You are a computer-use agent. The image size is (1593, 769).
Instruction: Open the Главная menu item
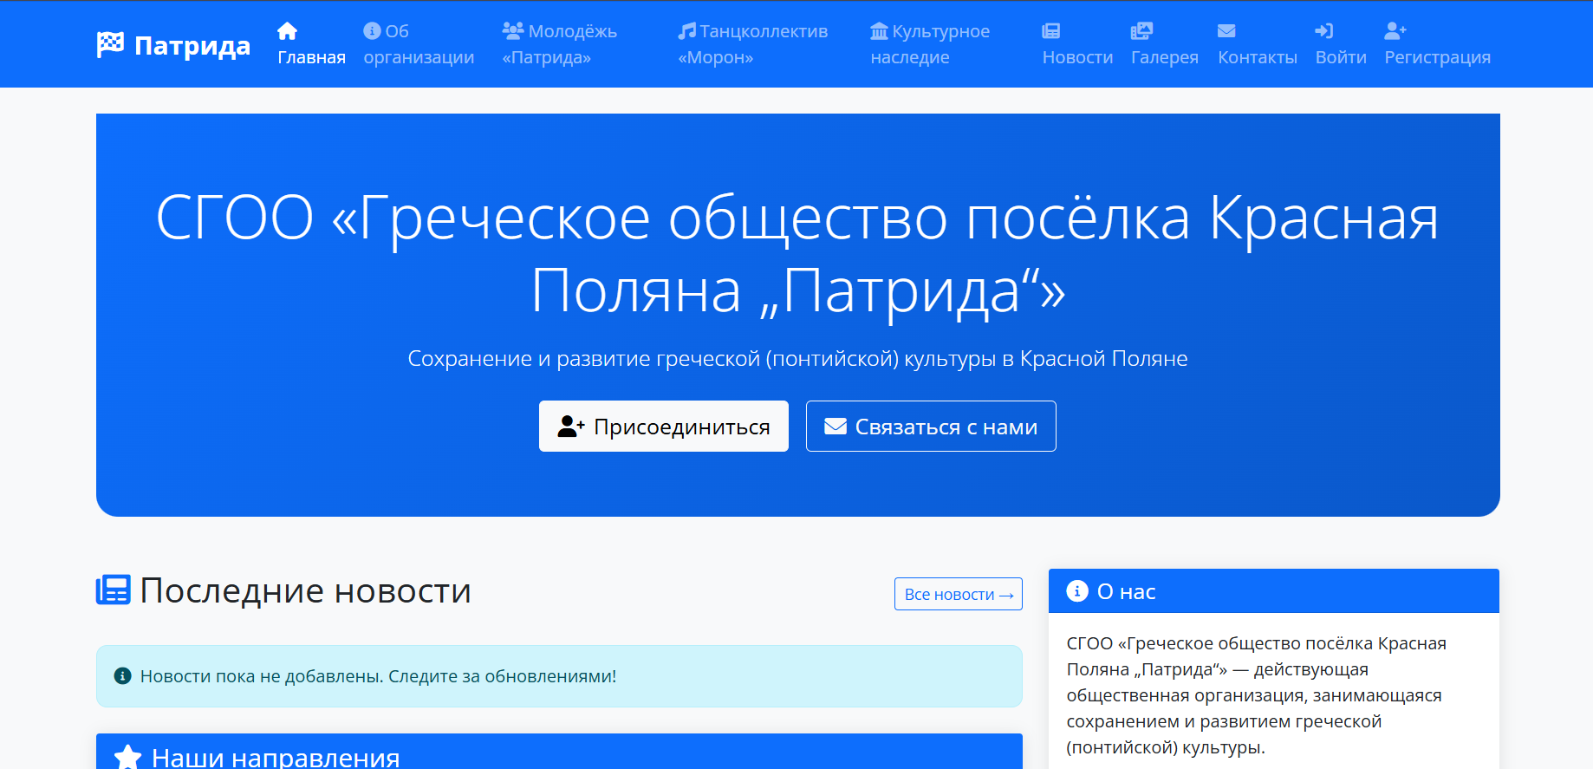[x=311, y=44]
